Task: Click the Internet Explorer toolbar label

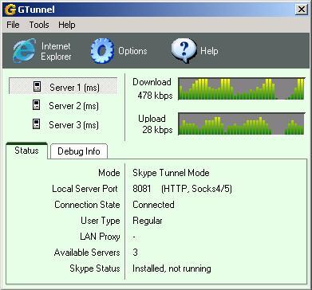Action: pyautogui.click(x=56, y=51)
